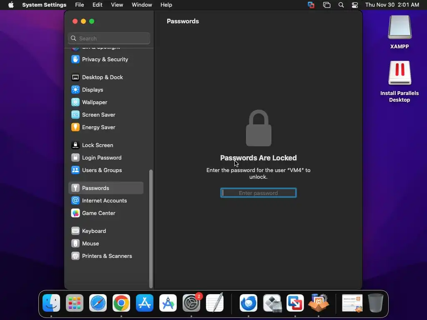Open System Settings dock icon with badge
The image size is (427, 320).
[x=191, y=303]
